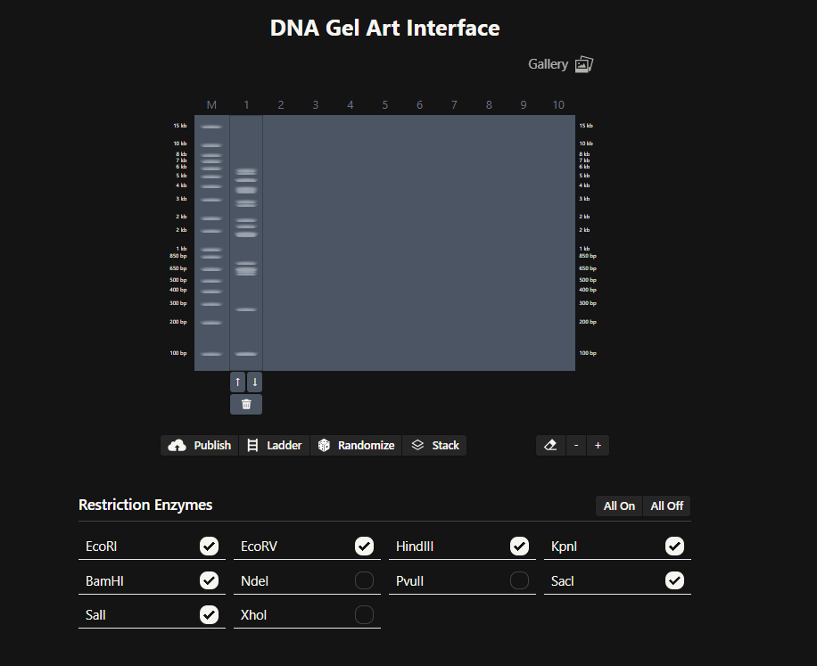Turn all restriction enzymes on
The height and width of the screenshot is (666, 817).
(x=619, y=506)
